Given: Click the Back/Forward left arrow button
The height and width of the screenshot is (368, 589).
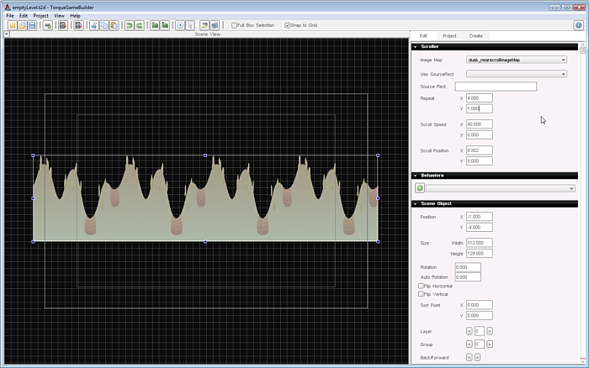Looking at the screenshot, I should coord(470,357).
